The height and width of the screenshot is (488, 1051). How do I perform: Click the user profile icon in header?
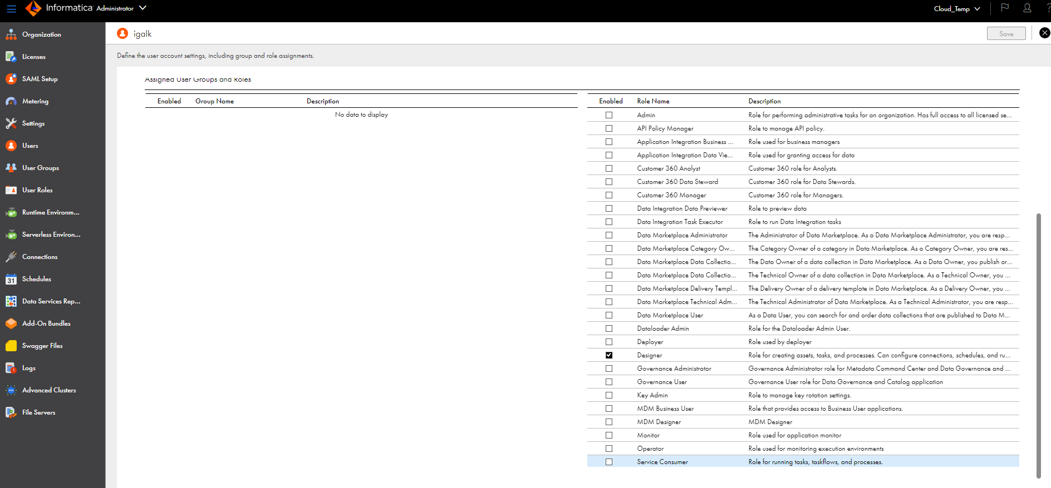tap(1027, 8)
